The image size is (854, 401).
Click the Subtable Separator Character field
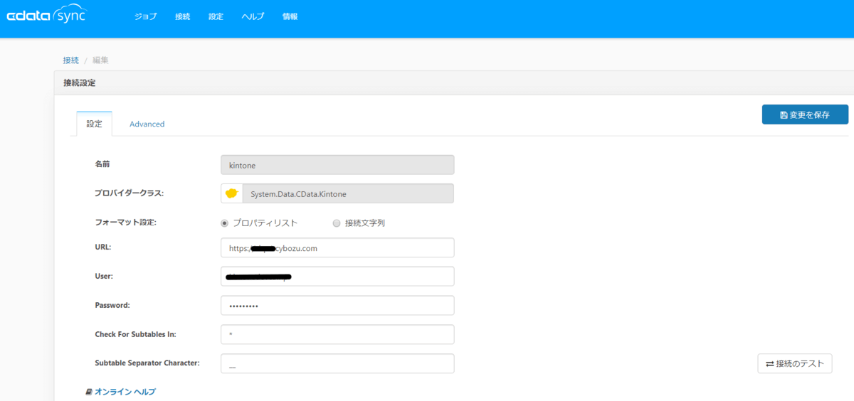pyautogui.click(x=337, y=363)
